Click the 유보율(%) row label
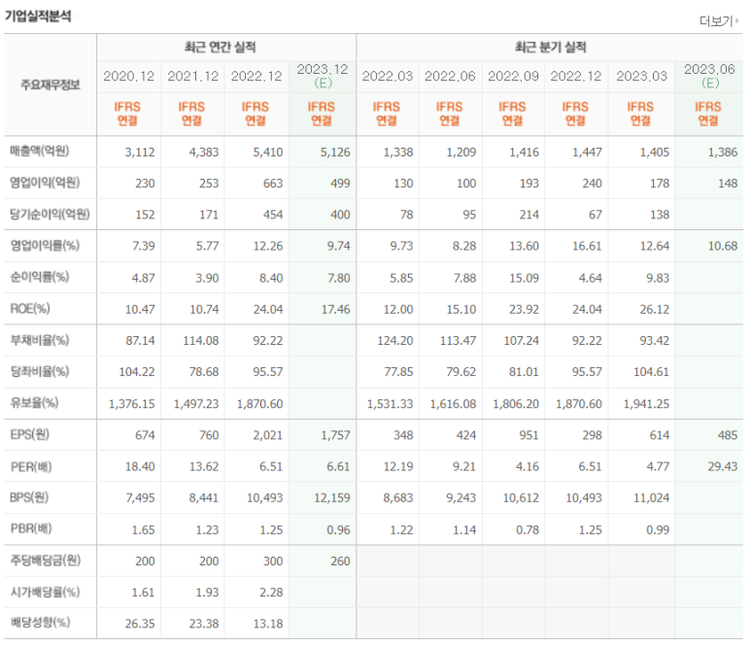Image resolution: width=751 pixels, height=647 pixels. pos(34,403)
